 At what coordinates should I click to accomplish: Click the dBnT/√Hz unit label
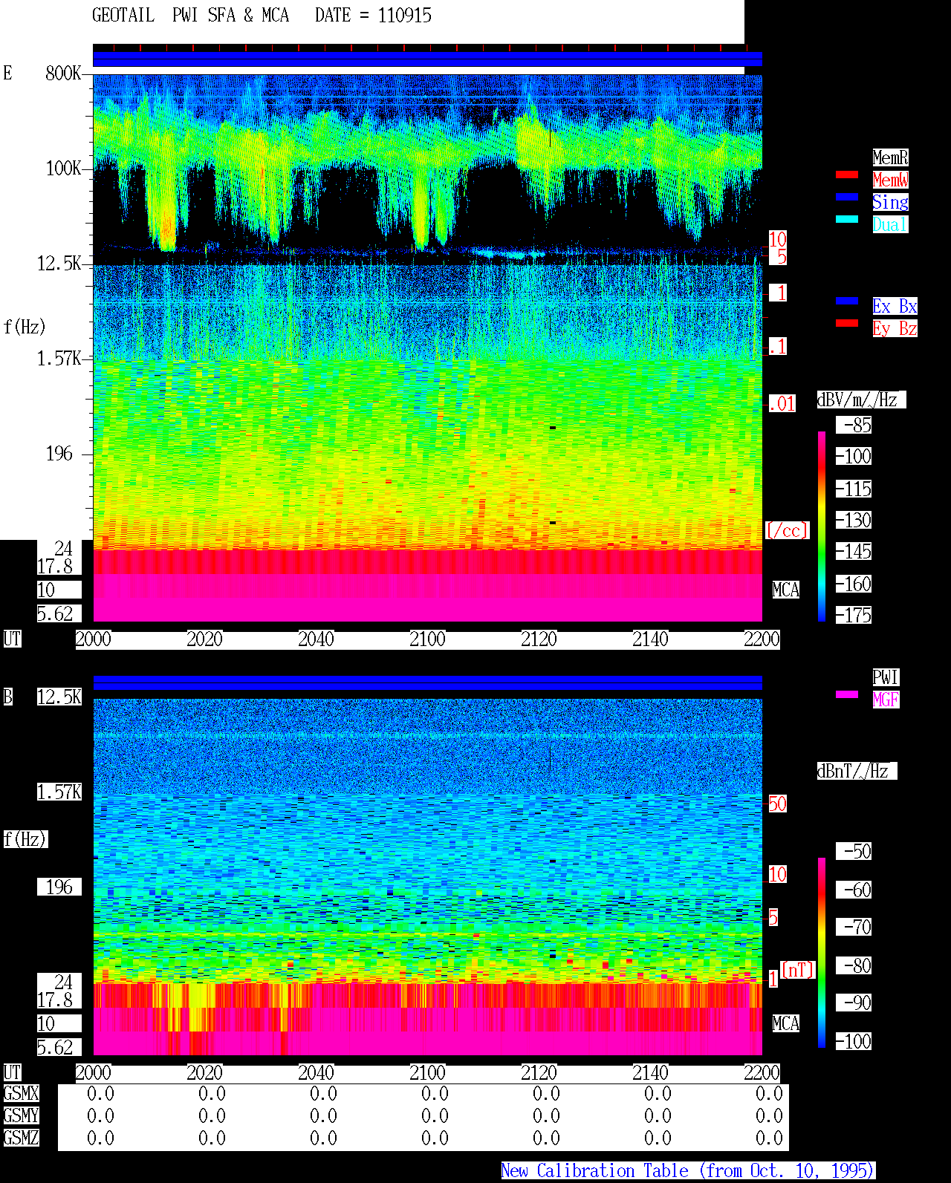[x=857, y=771]
